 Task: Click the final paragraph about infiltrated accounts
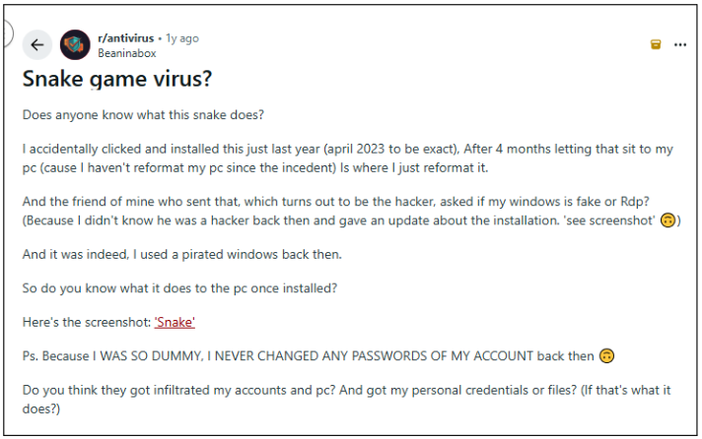pos(347,398)
